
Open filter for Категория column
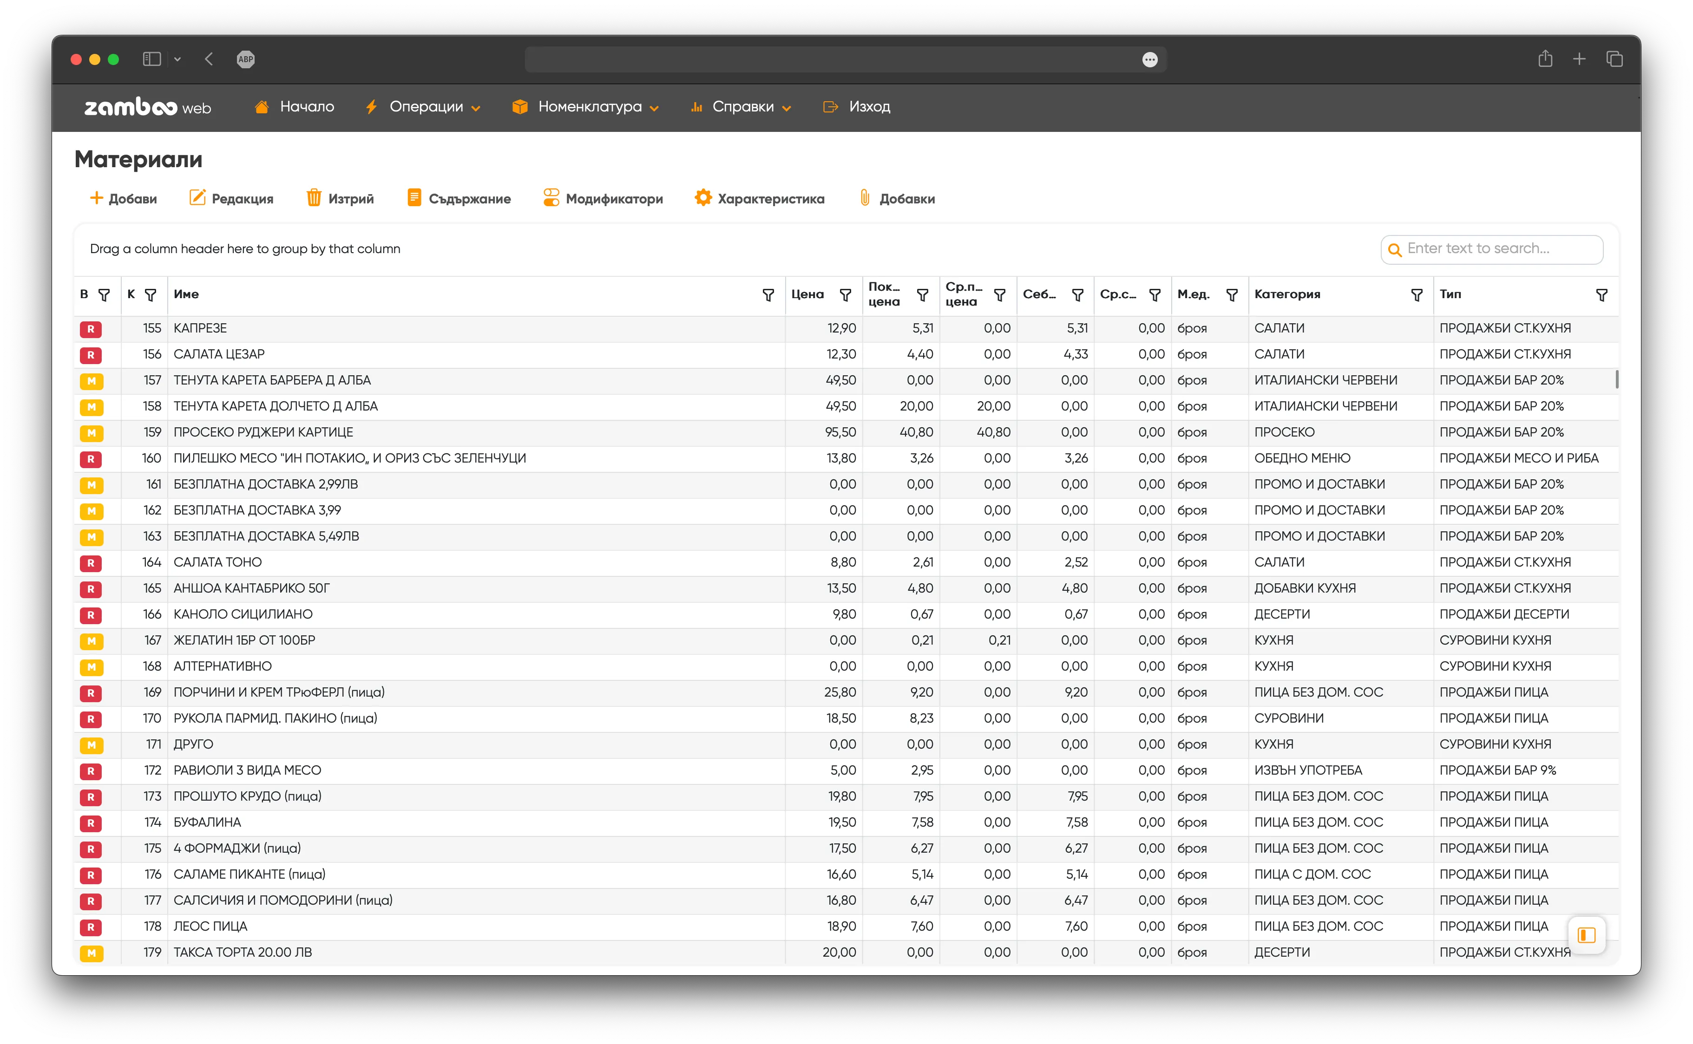click(x=1416, y=295)
